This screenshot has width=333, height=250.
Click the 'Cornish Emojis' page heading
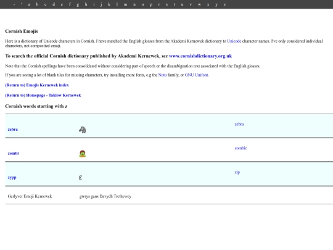coord(22,31)
